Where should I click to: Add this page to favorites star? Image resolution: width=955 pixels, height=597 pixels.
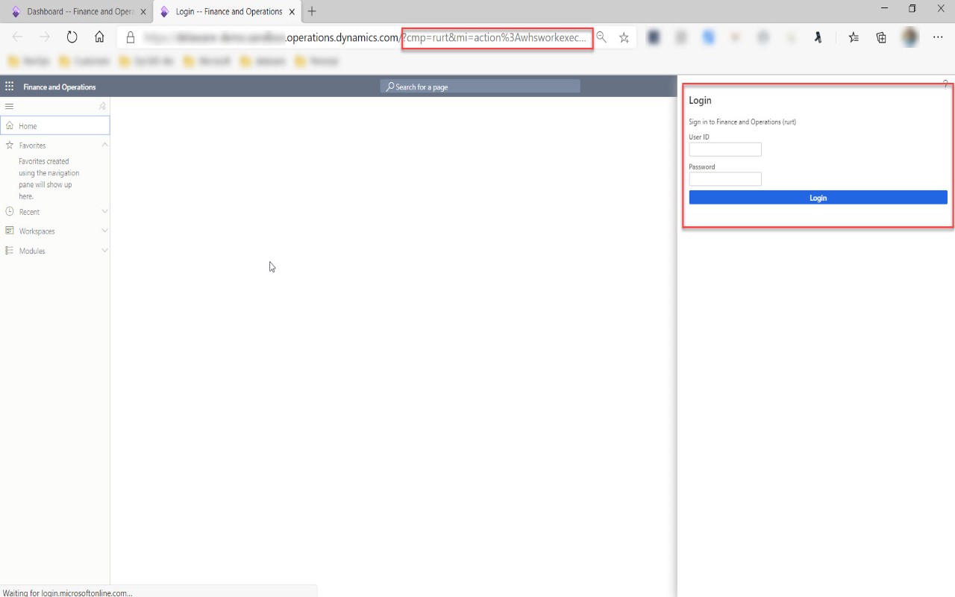[624, 37]
